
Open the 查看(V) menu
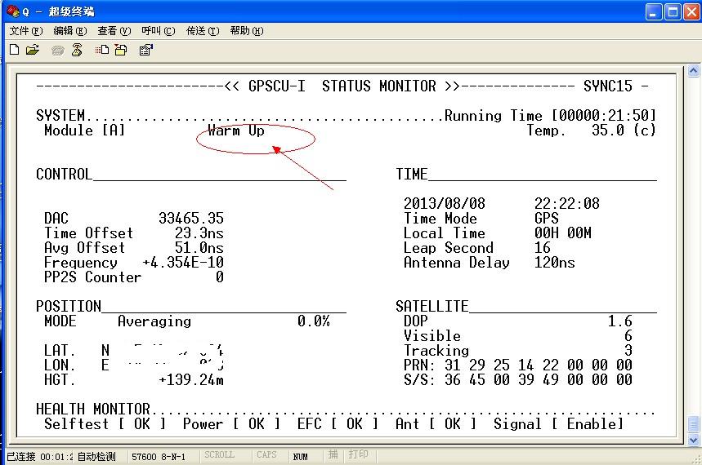[114, 31]
